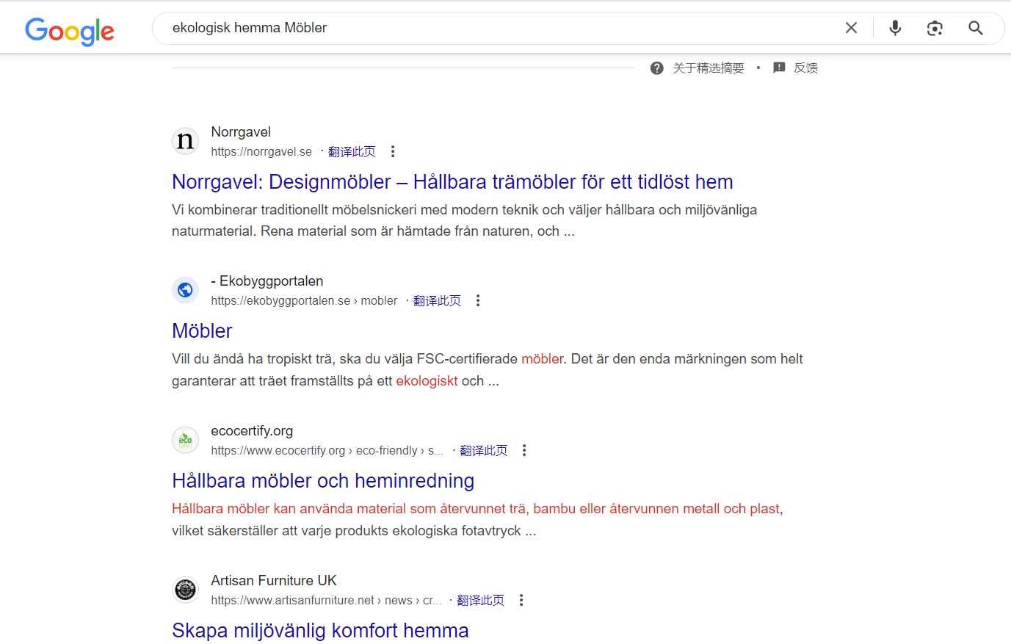The image size is (1011, 644).
Task: Click the Artisan Furniture UK favicon
Action: click(186, 590)
